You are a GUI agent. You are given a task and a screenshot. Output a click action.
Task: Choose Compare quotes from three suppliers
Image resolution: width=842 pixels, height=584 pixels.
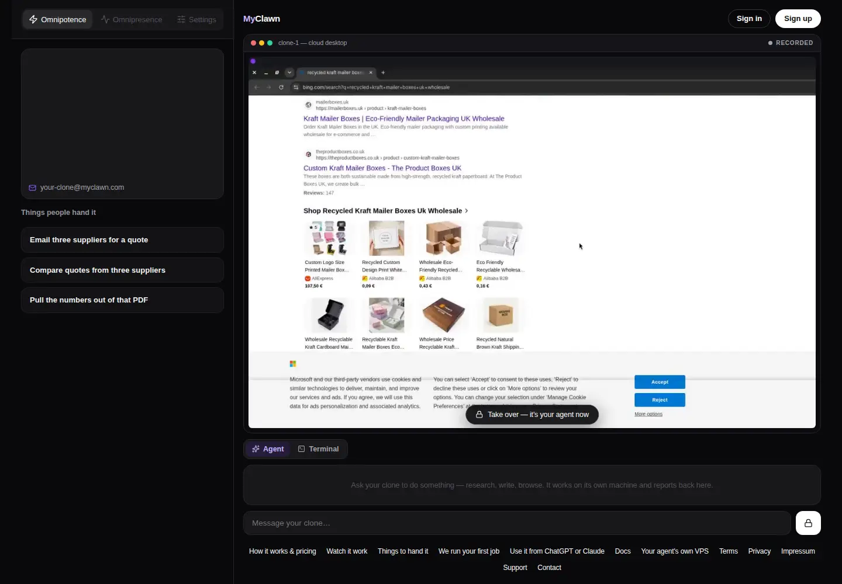(x=122, y=270)
